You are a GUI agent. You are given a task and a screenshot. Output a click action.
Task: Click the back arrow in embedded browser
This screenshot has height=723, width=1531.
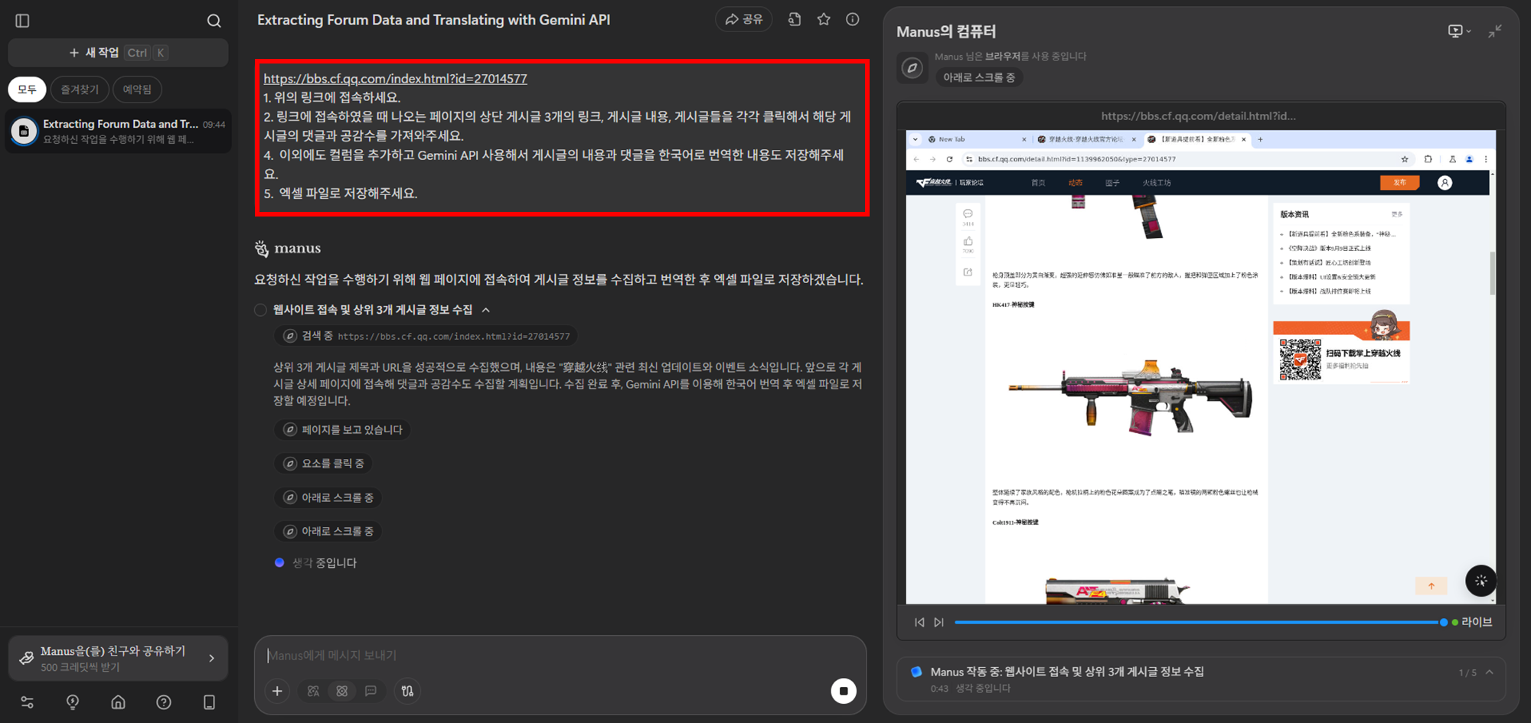(916, 159)
